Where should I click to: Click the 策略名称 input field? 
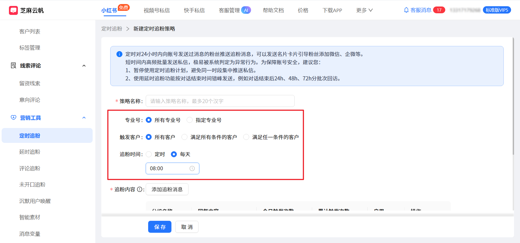pyautogui.click(x=220, y=101)
